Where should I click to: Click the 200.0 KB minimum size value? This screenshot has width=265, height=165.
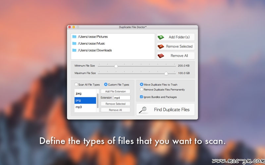pos(184,66)
